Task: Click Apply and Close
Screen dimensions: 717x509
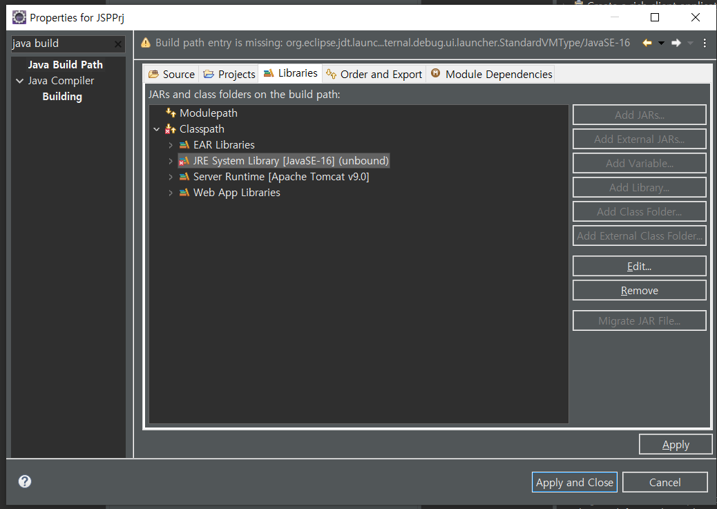Action: coord(574,482)
